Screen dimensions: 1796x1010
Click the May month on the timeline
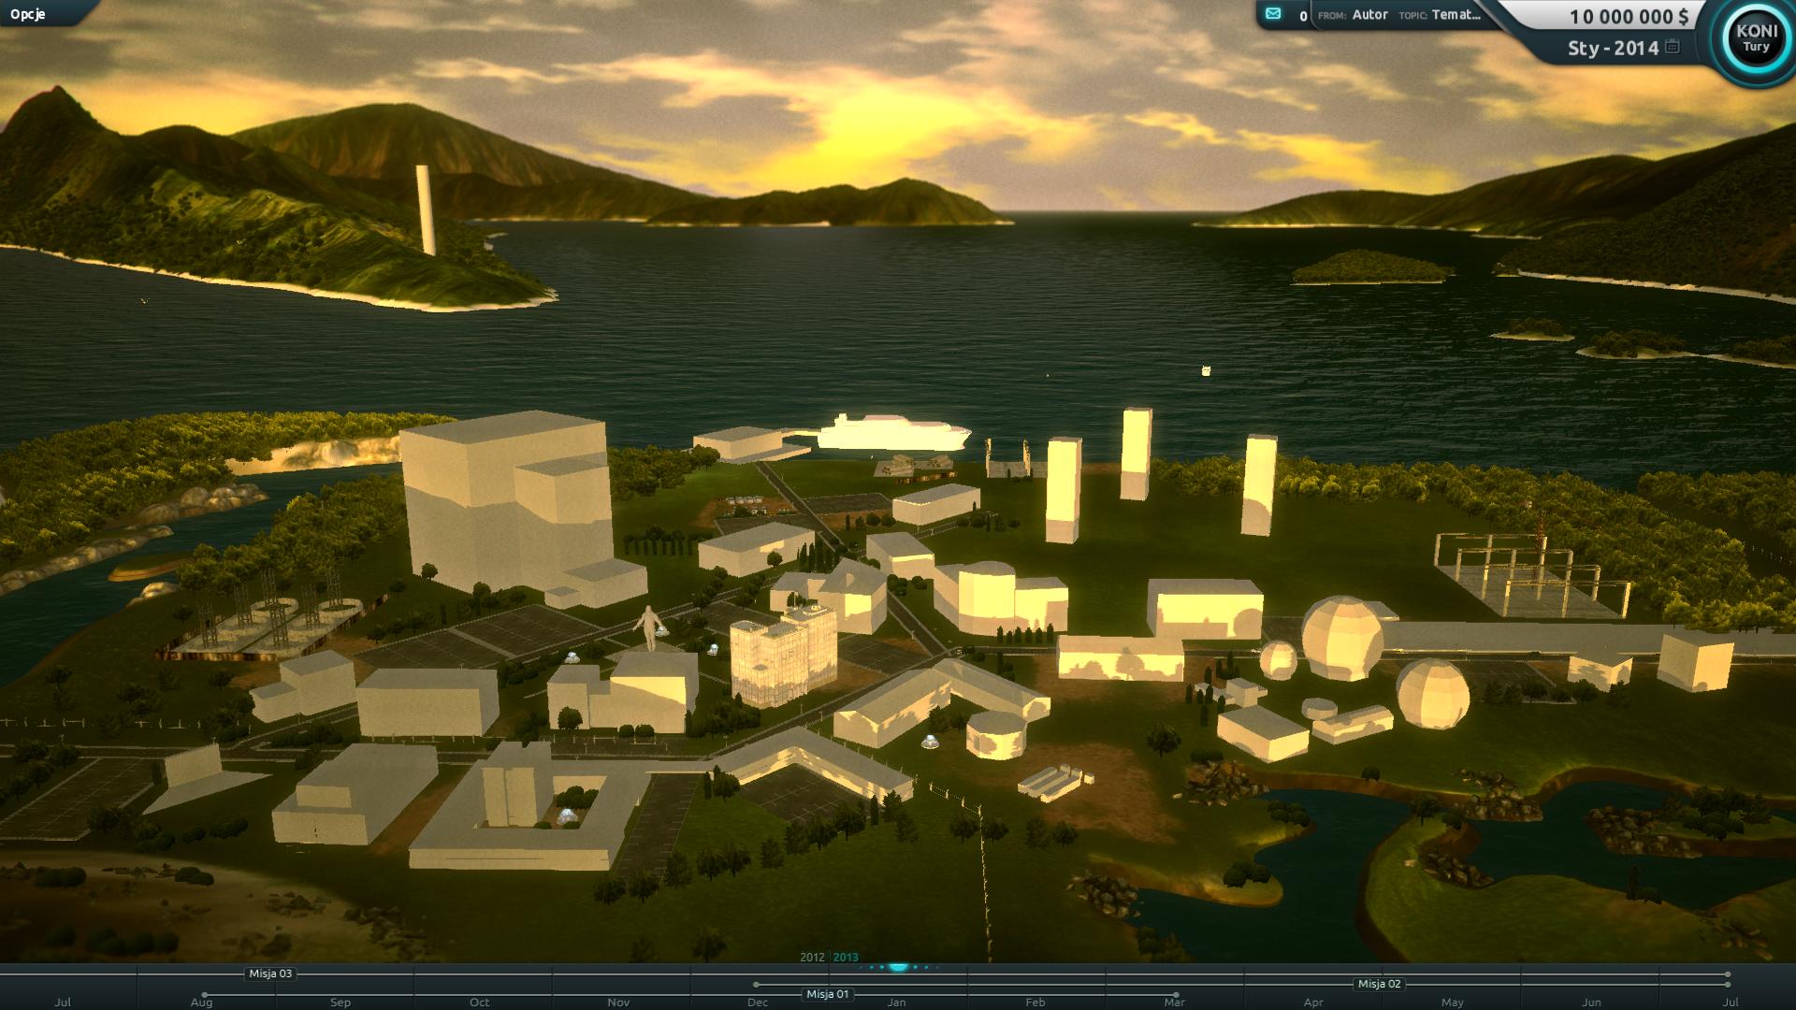tap(1453, 1003)
